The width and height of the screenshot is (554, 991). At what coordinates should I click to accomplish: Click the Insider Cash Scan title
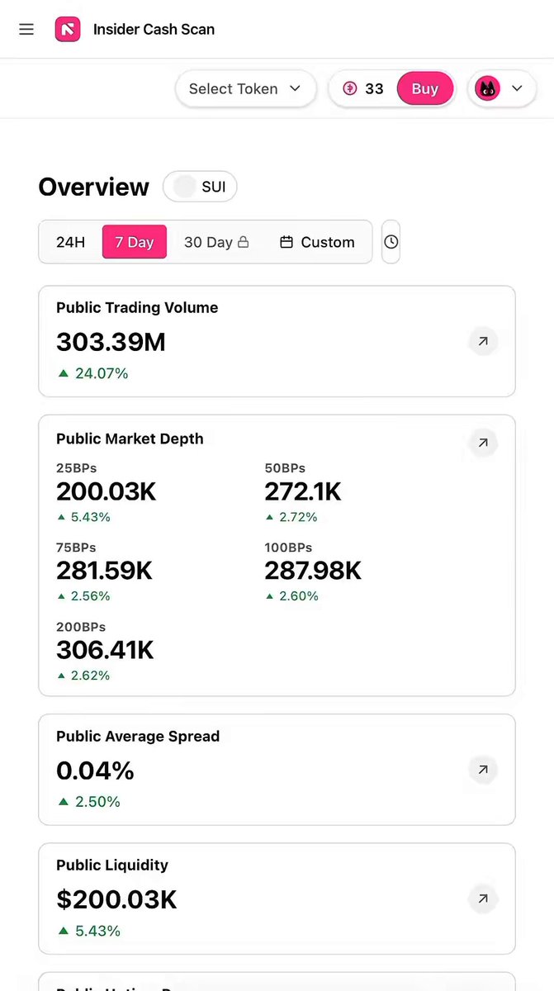154,29
